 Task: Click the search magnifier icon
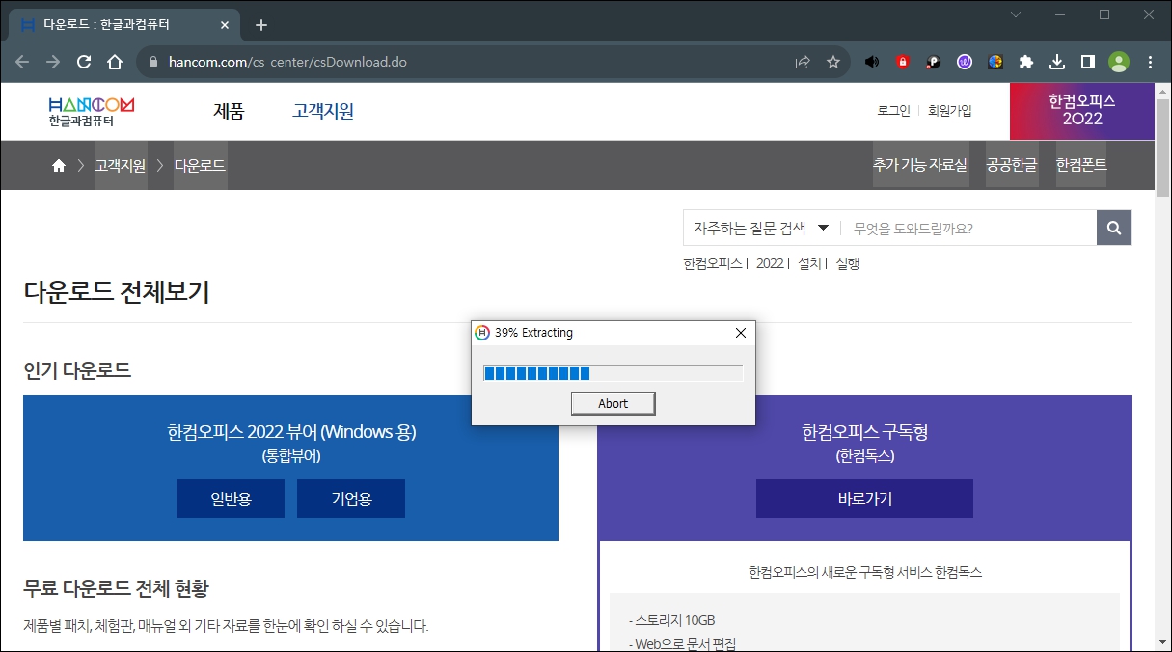click(x=1114, y=228)
